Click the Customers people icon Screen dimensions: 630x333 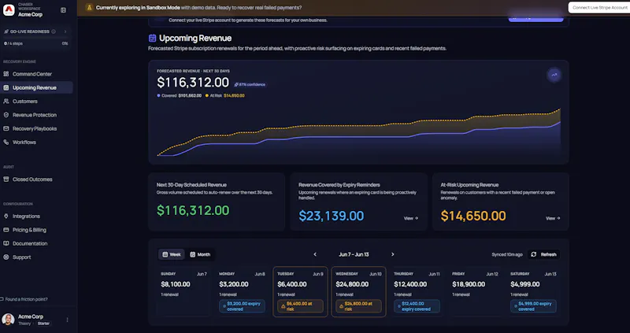pyautogui.click(x=6, y=102)
